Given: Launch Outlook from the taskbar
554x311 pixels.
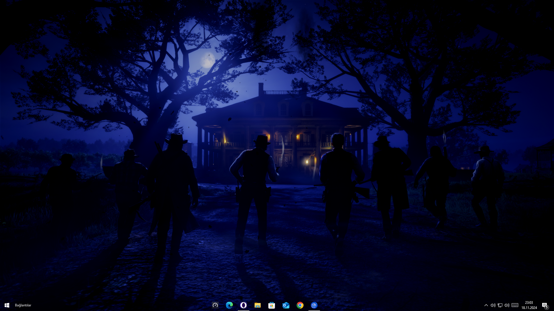Looking at the screenshot, I should tap(286, 305).
